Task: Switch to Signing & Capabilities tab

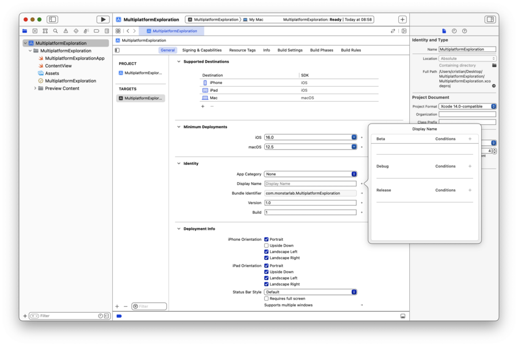Action: (x=202, y=50)
